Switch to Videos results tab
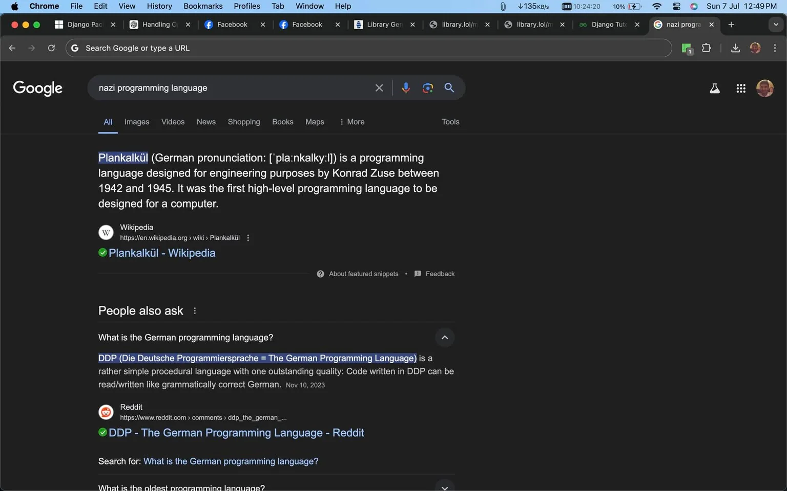Screen dimensions: 787x491 pyautogui.click(x=173, y=122)
